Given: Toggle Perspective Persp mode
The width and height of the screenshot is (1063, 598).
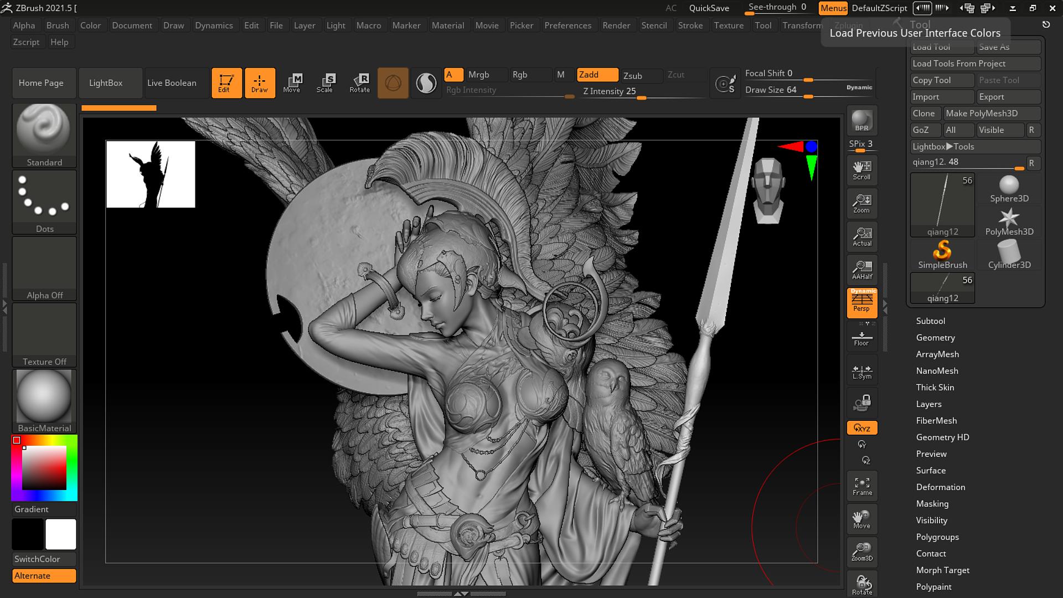Looking at the screenshot, I should coord(862,303).
